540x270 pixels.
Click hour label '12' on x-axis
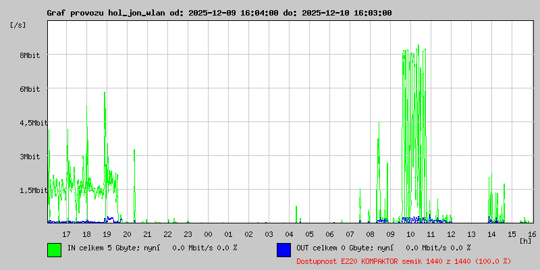(x=451, y=234)
